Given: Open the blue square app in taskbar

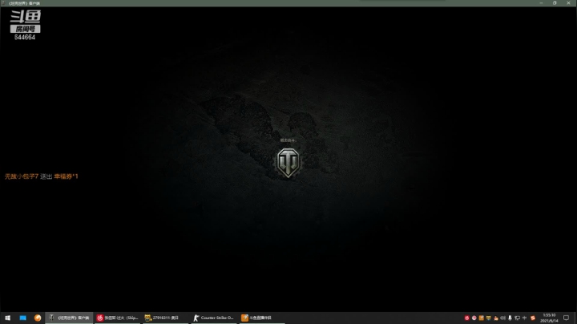Looking at the screenshot, I should tap(22, 318).
